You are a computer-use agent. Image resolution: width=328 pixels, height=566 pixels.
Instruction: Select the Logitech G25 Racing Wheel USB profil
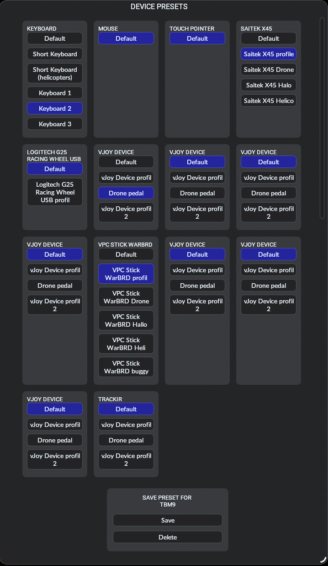click(54, 192)
